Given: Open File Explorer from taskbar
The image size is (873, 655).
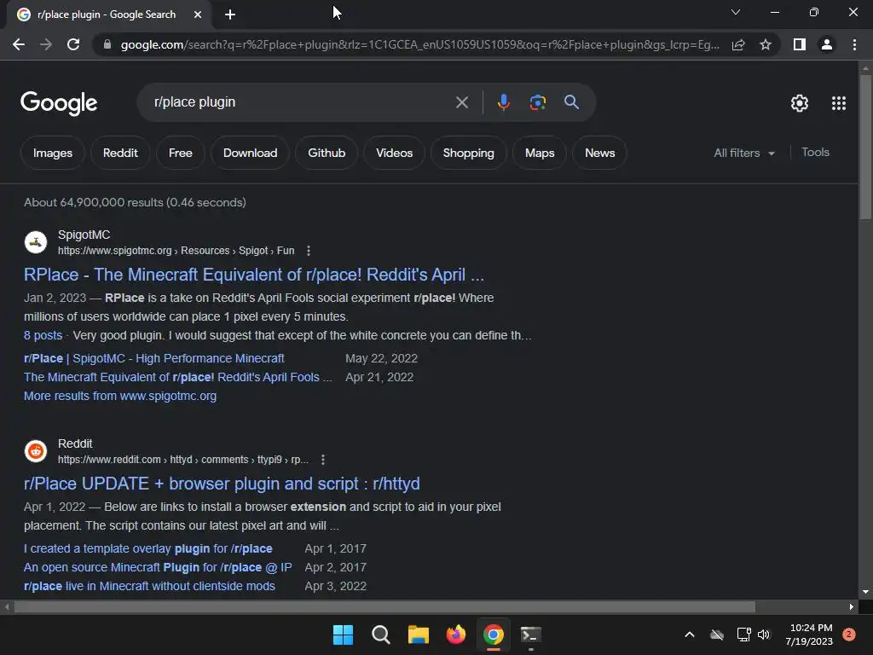Looking at the screenshot, I should 418,635.
